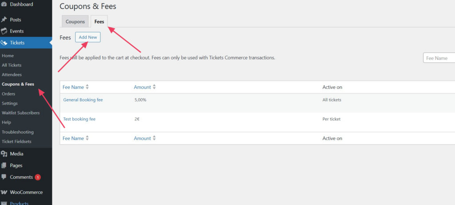Select the Fees tab

(x=99, y=22)
